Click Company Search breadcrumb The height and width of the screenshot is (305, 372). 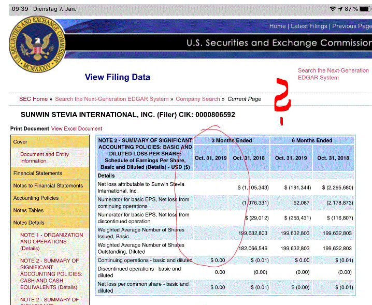(198, 99)
